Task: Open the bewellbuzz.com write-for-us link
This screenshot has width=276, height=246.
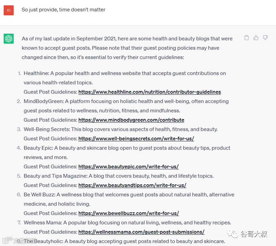Action: pos(129,213)
